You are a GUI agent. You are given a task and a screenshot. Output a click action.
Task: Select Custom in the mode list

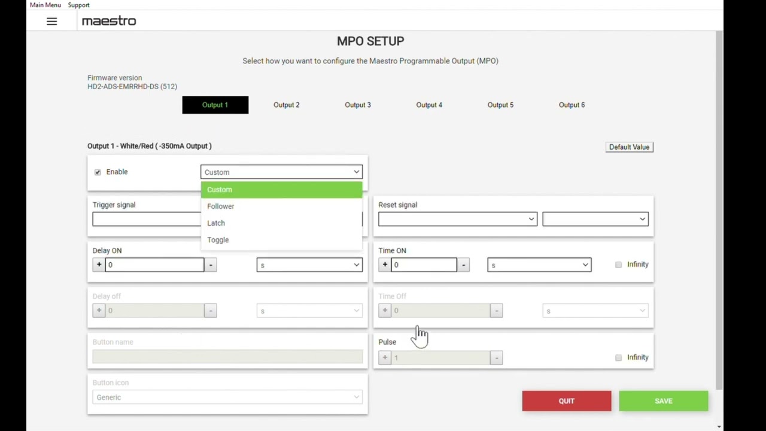coord(281,189)
